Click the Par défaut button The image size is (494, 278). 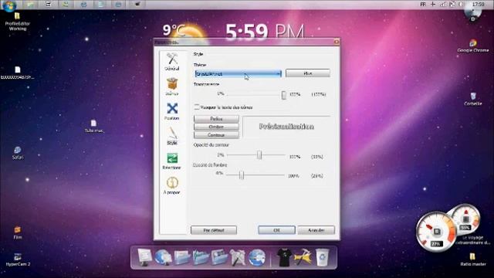tap(214, 230)
